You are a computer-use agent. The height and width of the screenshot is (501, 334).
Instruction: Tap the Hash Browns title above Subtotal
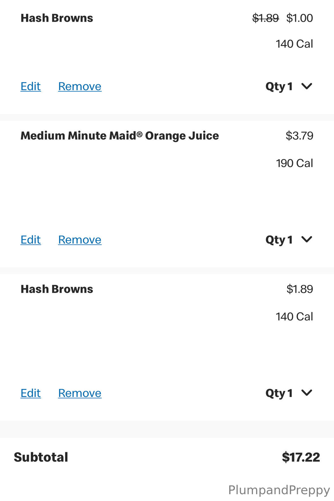click(57, 289)
